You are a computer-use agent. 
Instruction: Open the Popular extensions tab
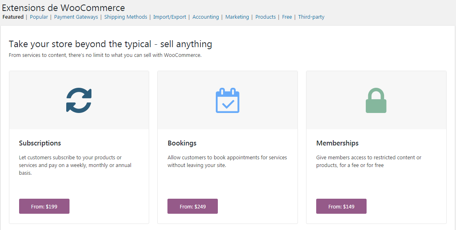point(39,17)
